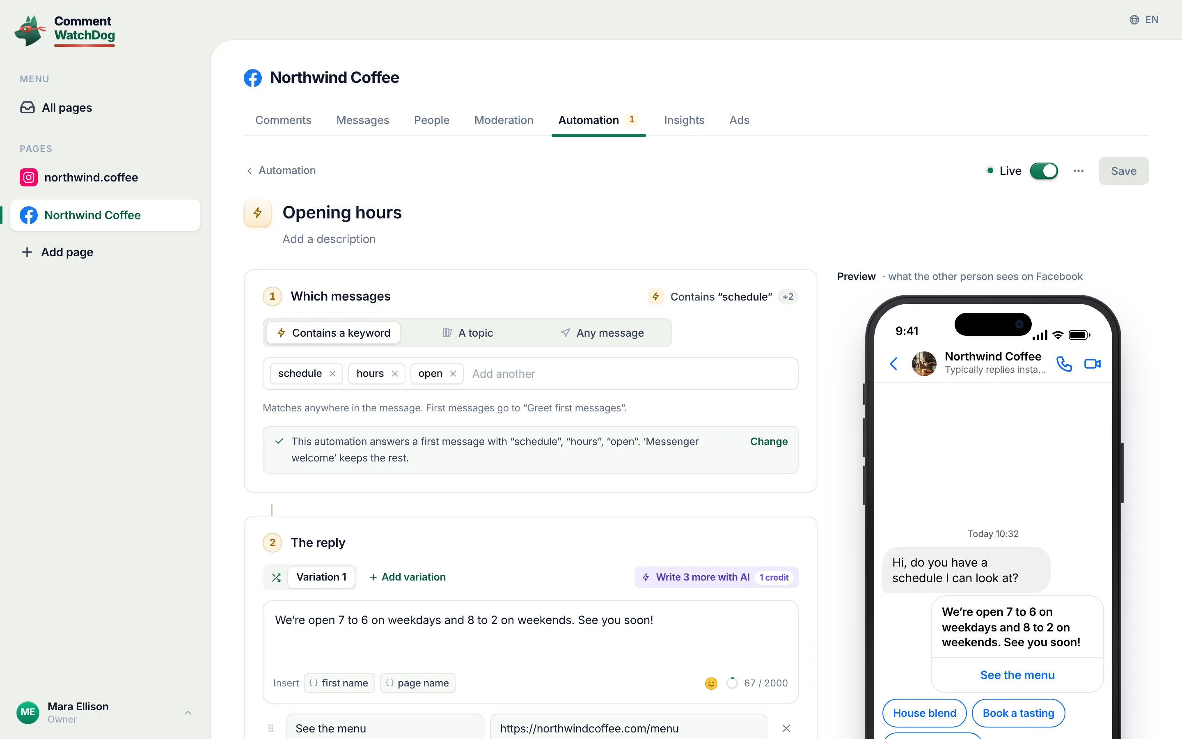Open the three-dots more options menu
This screenshot has width=1182, height=739.
coord(1079,171)
